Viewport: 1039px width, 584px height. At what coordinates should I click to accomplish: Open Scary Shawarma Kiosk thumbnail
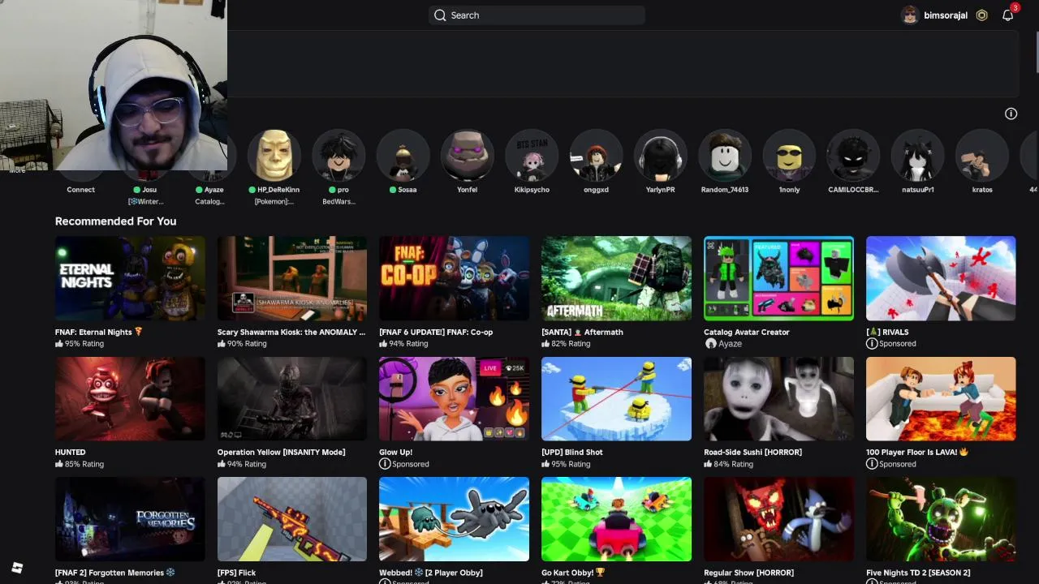[x=292, y=278]
